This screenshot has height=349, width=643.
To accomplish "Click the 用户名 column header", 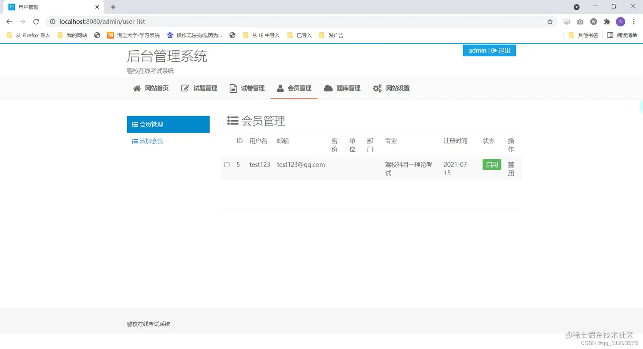I will [258, 141].
